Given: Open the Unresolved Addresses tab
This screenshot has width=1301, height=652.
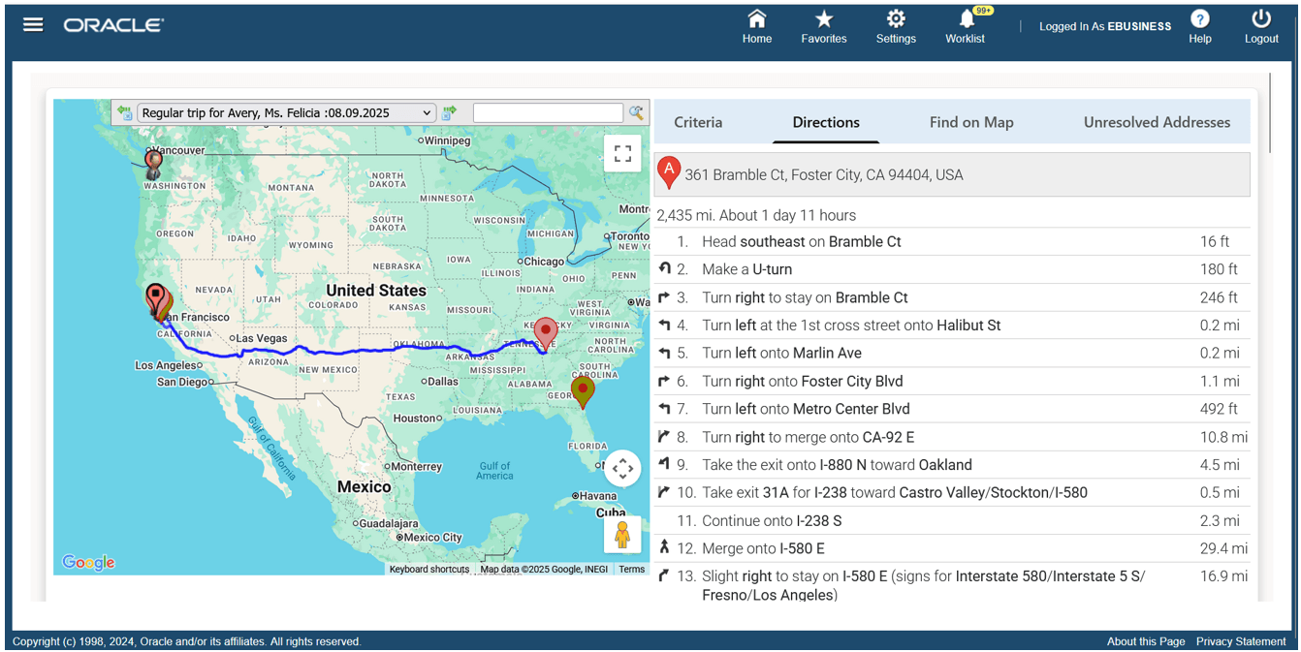Looking at the screenshot, I should click(x=1157, y=122).
